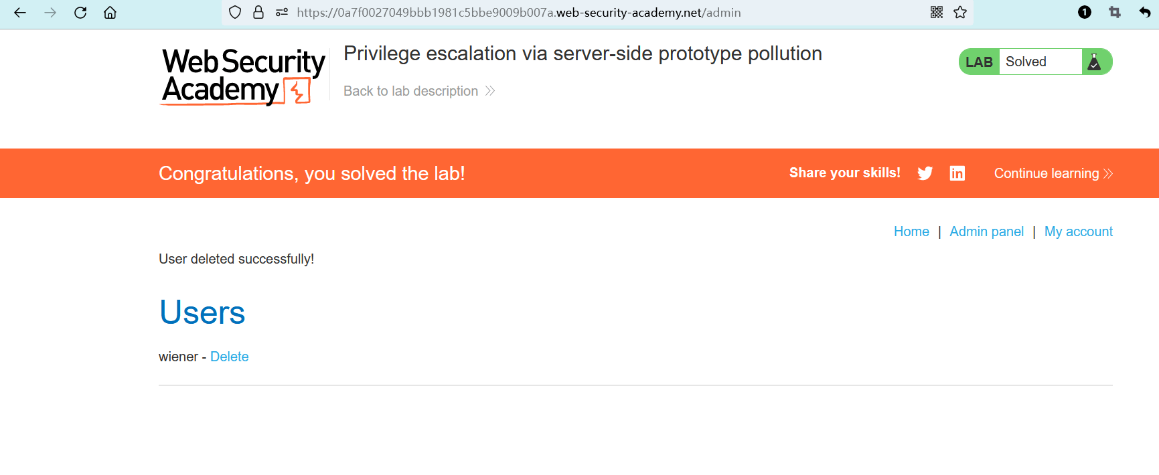Bookmark this page with the star icon

click(960, 13)
